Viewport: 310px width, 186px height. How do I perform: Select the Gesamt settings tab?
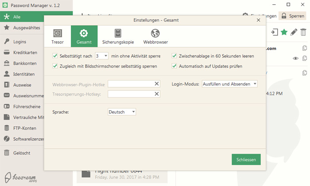[84, 36]
